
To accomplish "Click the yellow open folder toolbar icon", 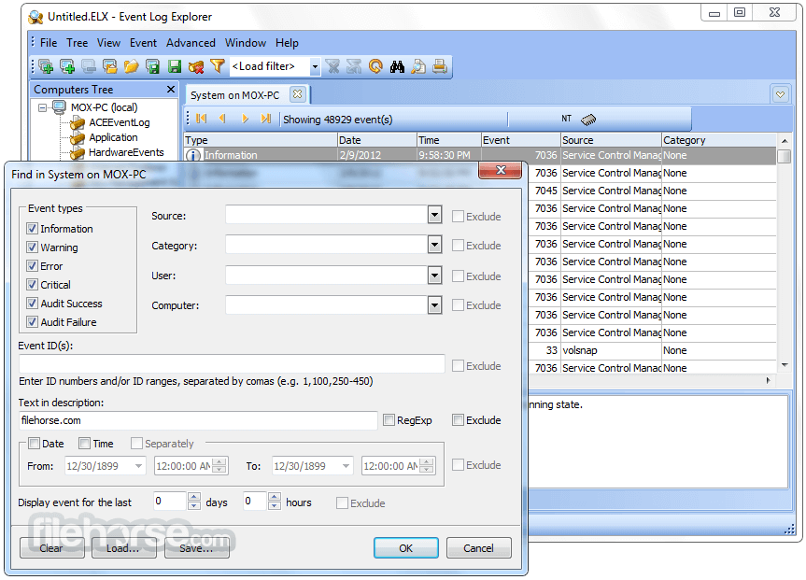I will 132,66.
